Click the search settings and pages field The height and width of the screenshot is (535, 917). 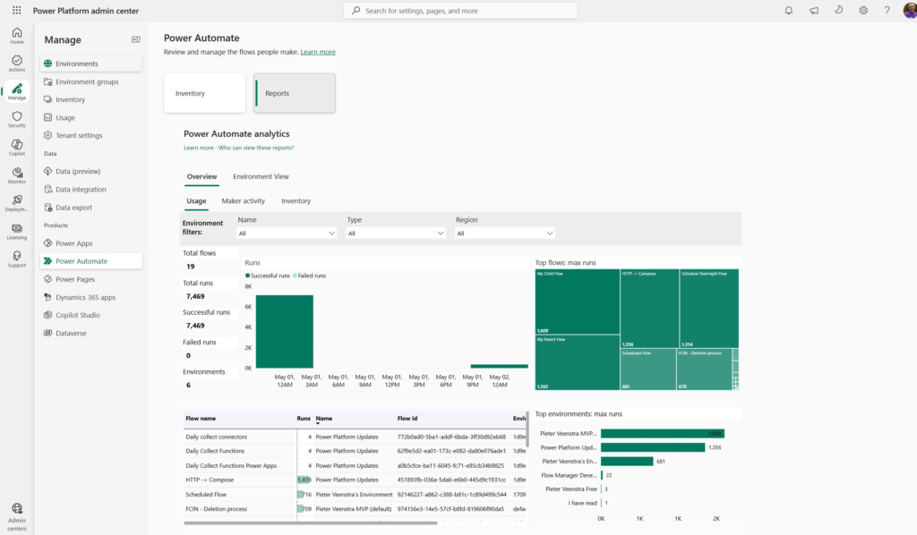tap(460, 11)
